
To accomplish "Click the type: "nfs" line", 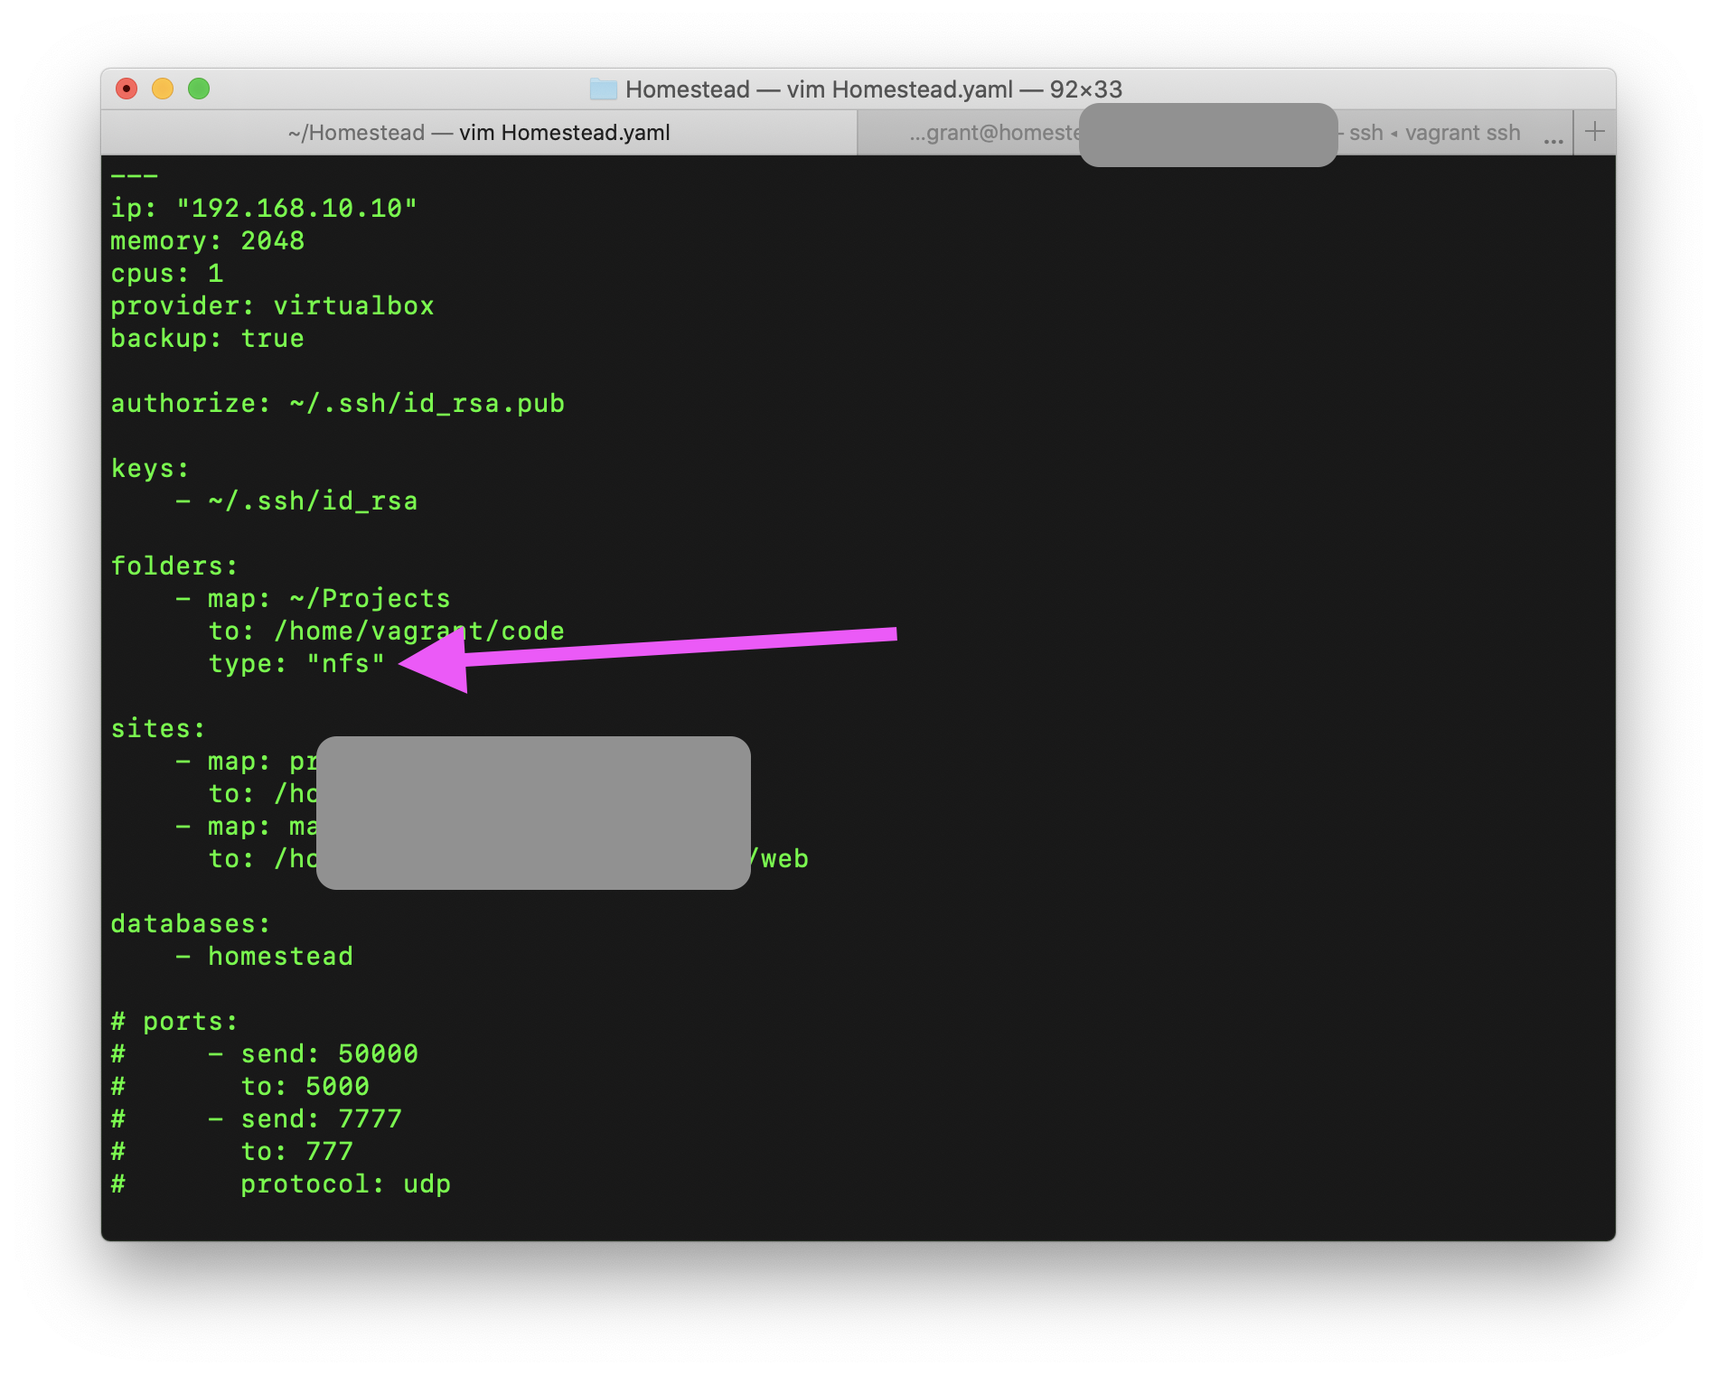I will (x=296, y=664).
